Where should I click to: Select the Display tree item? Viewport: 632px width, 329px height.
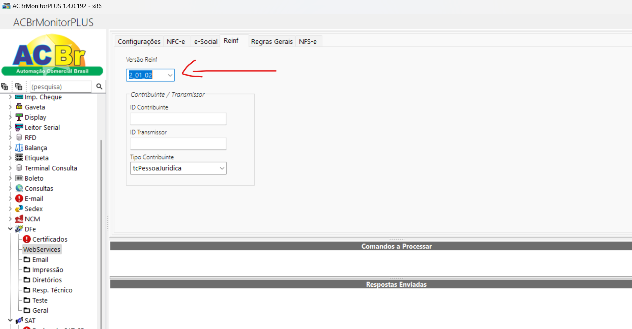click(x=35, y=117)
